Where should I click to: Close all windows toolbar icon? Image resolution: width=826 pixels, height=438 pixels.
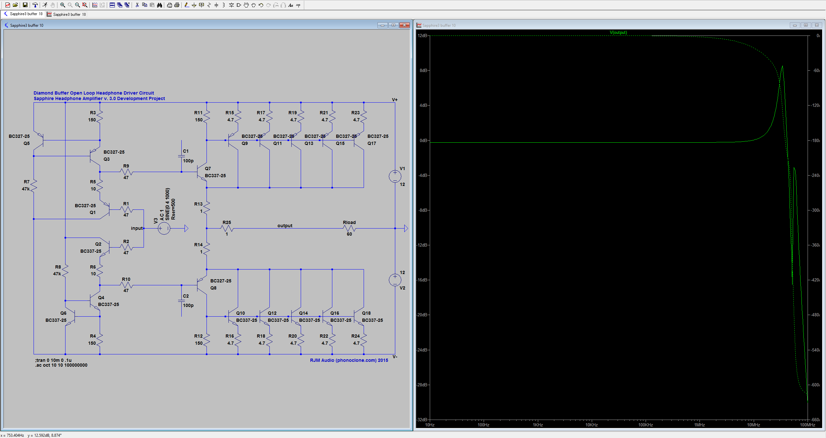pos(127,5)
